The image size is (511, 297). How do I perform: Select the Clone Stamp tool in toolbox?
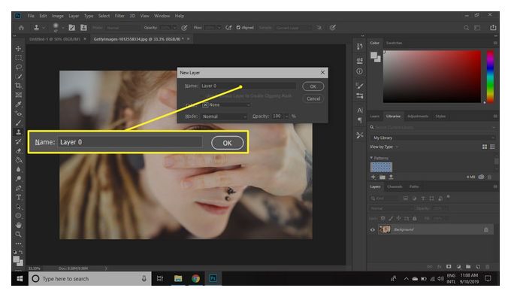19,132
